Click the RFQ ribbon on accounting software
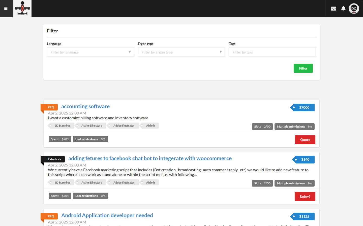The width and height of the screenshot is (363, 226). (49, 107)
